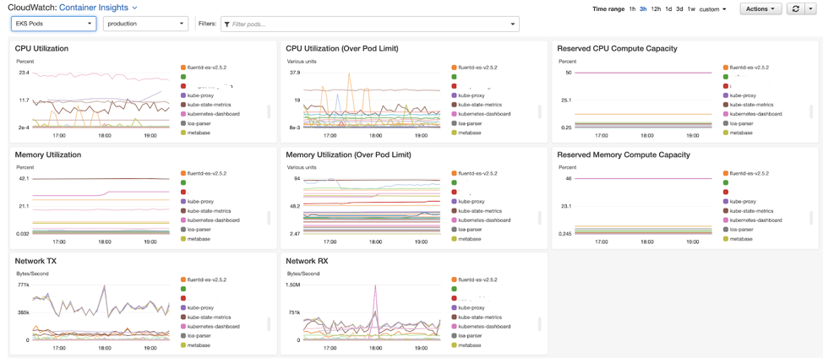
Task: Click the refresh dashboard icon button
Action: [x=794, y=9]
